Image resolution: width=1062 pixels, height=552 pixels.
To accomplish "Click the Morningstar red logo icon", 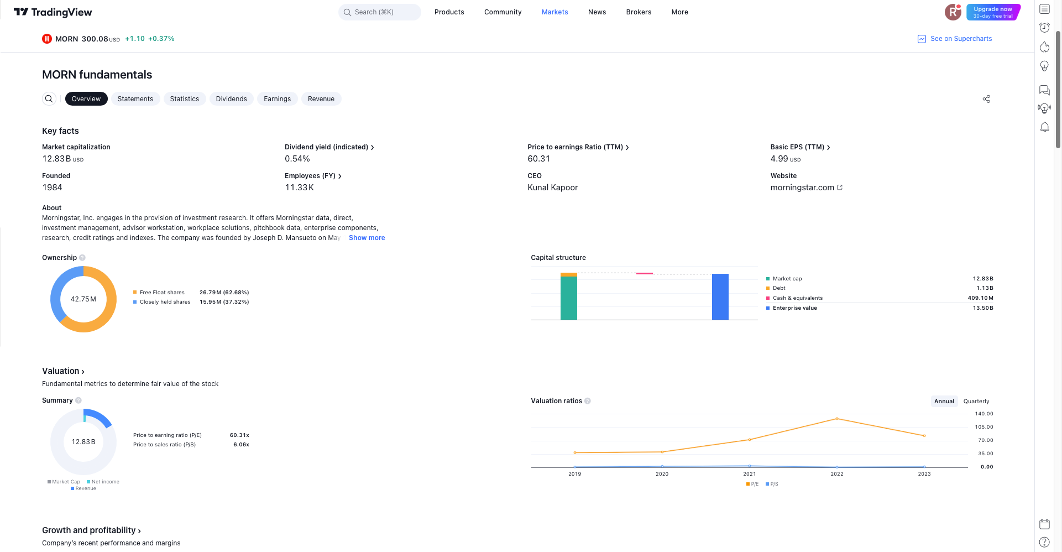I will (47, 39).
